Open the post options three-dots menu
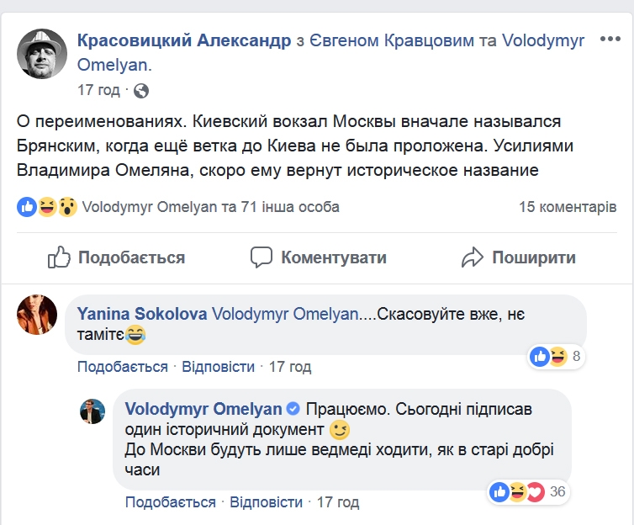Viewport: 634px width, 525px height. (610, 40)
